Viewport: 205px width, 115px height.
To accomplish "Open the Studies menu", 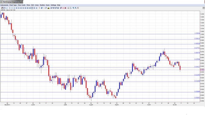I will pyautogui.click(x=42, y=5).
